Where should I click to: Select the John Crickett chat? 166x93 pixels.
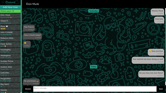click(10, 33)
